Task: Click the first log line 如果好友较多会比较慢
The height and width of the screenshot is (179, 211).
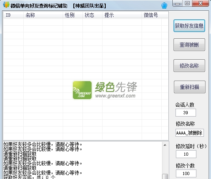Action: 43,145
